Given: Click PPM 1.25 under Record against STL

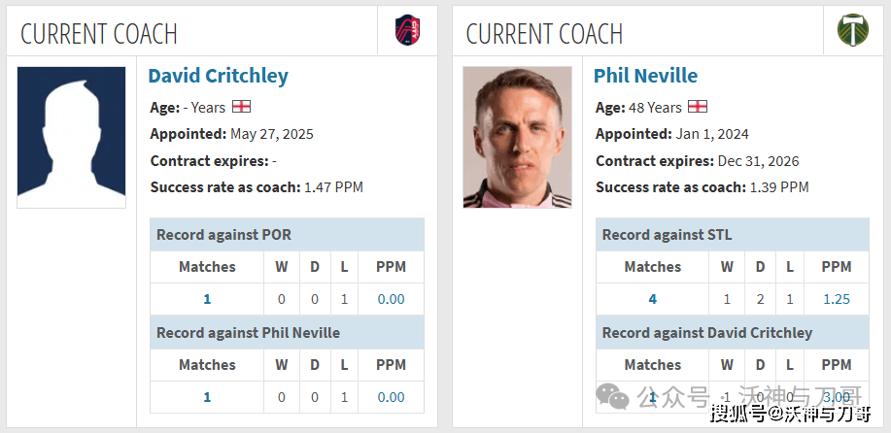Looking at the screenshot, I should click(836, 299).
